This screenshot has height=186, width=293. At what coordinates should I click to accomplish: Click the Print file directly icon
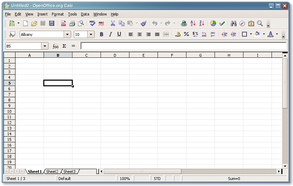72,23
